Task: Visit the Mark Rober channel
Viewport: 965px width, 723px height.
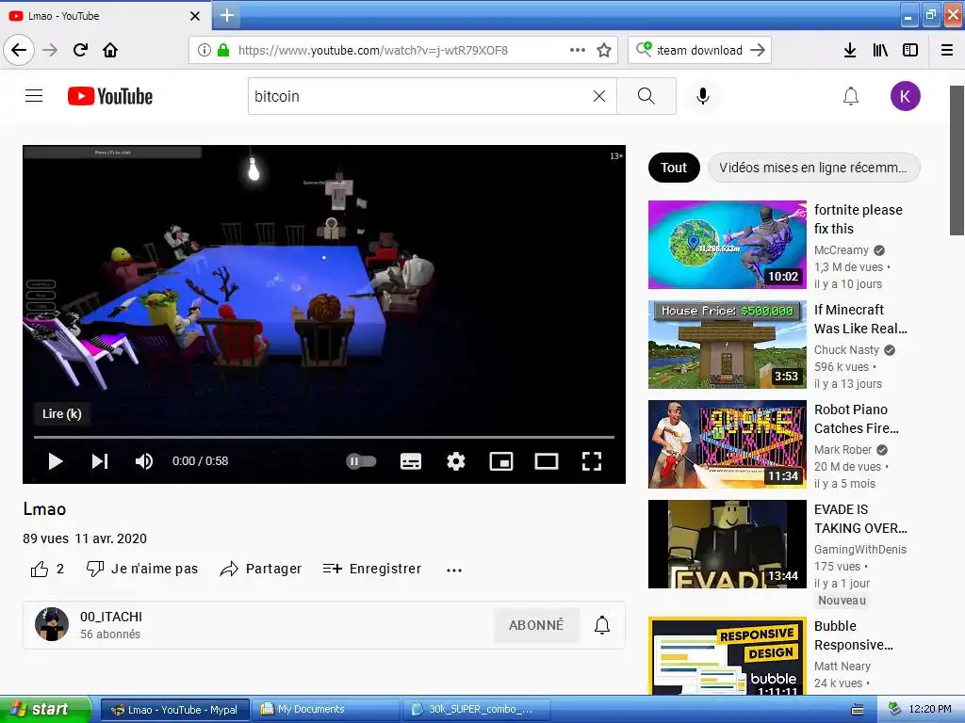Action: (843, 450)
